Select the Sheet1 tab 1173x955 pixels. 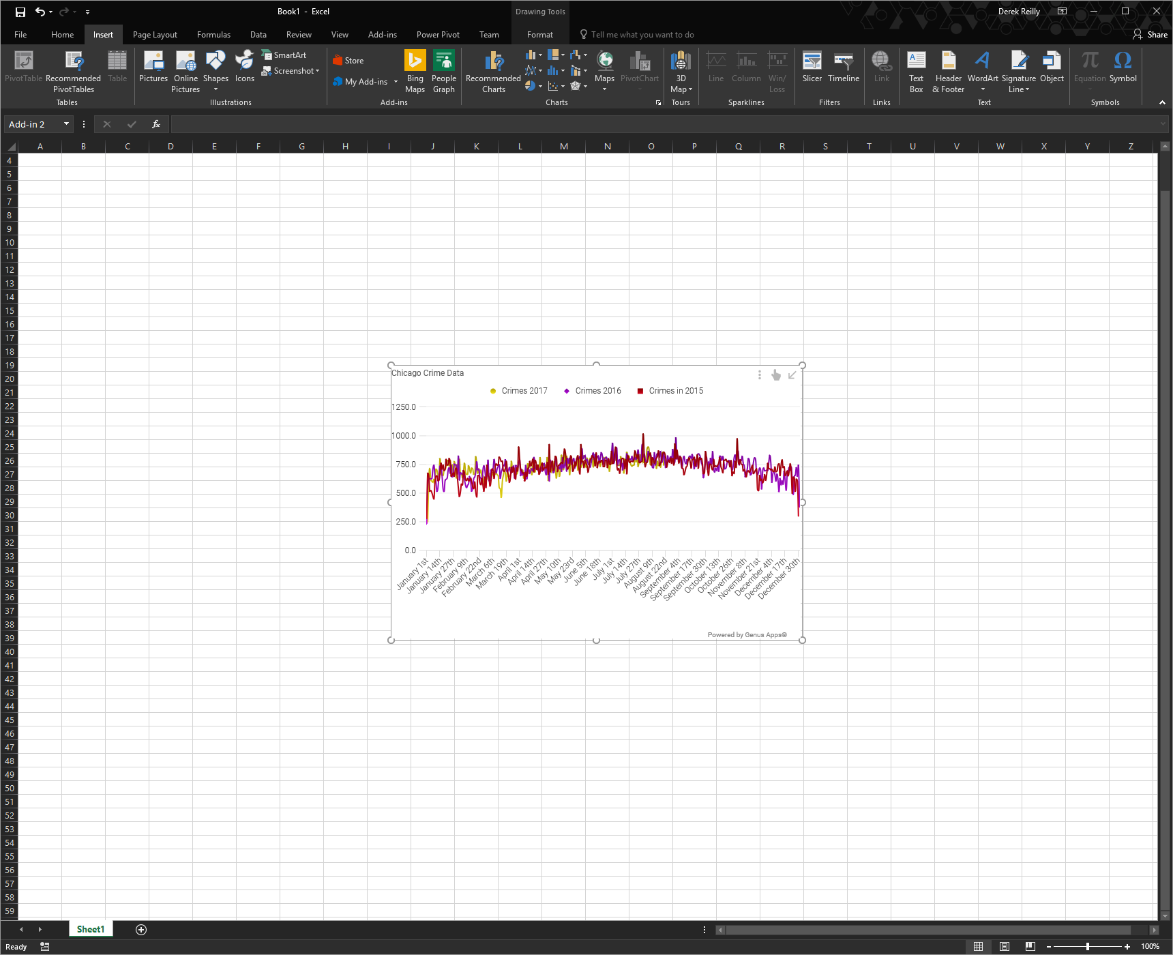[x=91, y=929]
